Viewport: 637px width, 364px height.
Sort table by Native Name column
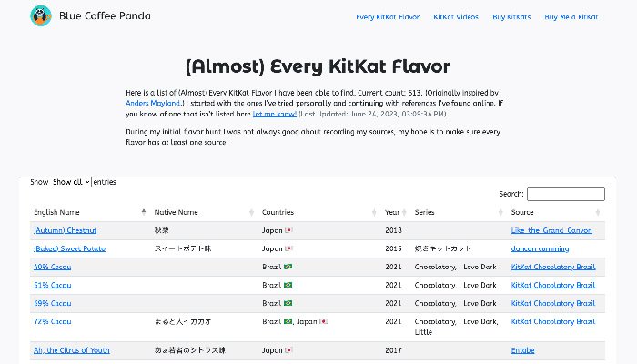click(x=203, y=212)
